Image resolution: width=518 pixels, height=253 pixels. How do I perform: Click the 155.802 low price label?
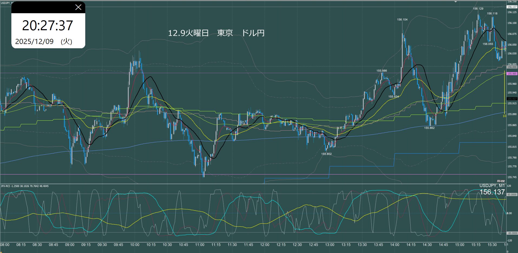(326, 154)
